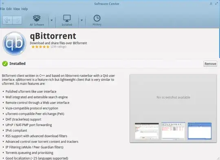
Task: Click 'DHT (trackerless) support' bullet
Action: coord(23,119)
